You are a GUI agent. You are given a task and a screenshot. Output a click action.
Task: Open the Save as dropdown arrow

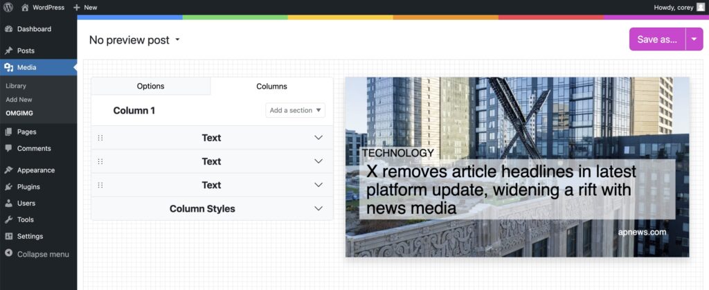pos(694,39)
